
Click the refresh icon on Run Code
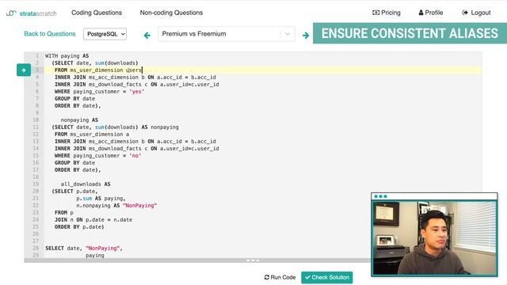(266, 277)
